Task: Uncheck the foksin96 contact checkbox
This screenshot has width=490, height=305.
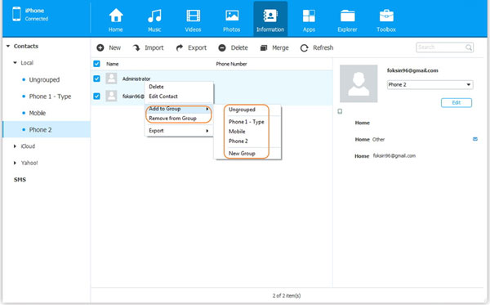Action: (x=96, y=96)
